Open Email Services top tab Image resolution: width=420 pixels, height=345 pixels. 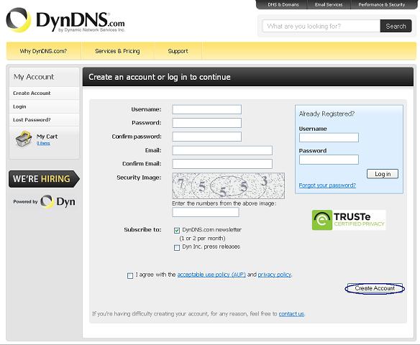click(x=329, y=4)
